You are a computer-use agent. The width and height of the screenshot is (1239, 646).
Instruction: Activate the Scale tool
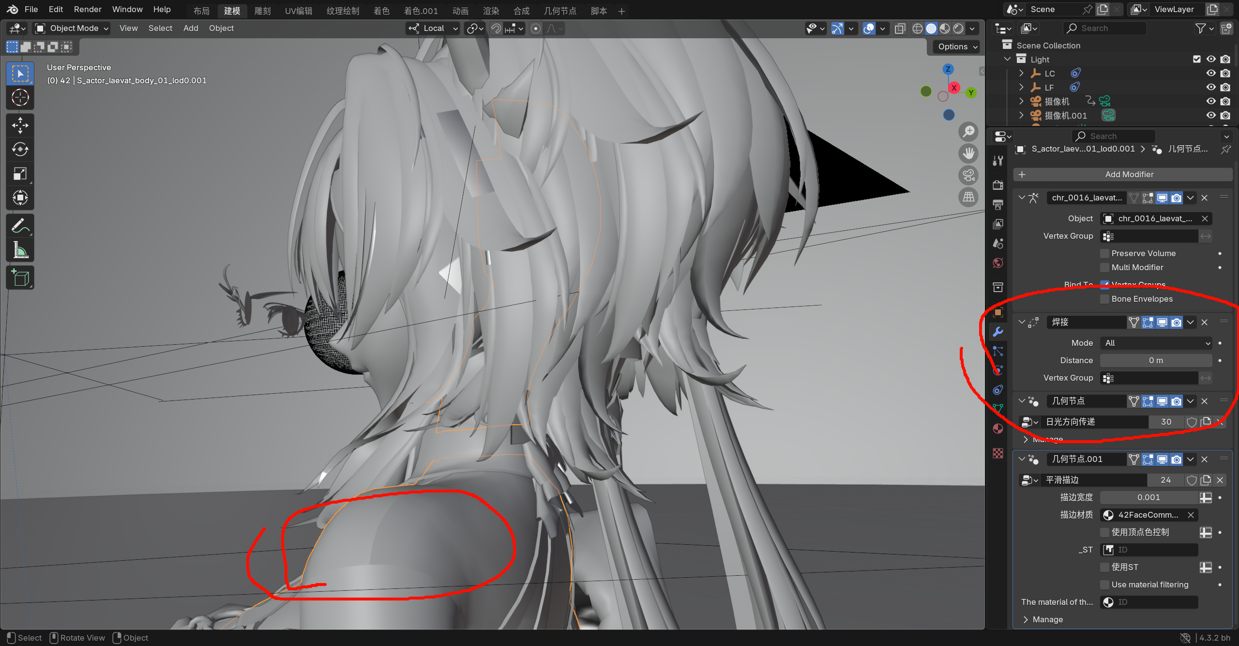(x=20, y=174)
